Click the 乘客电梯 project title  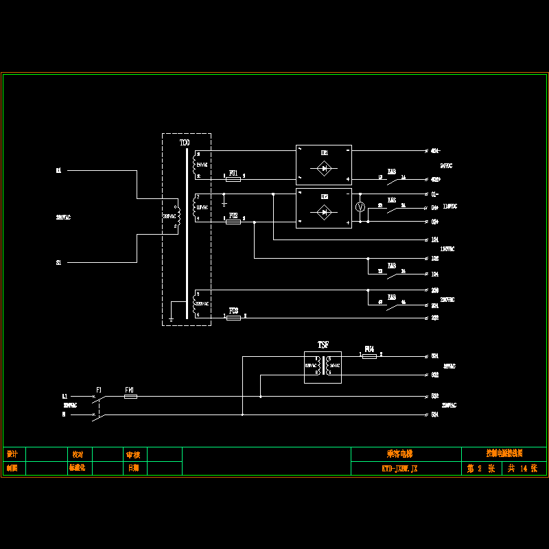click(x=400, y=454)
